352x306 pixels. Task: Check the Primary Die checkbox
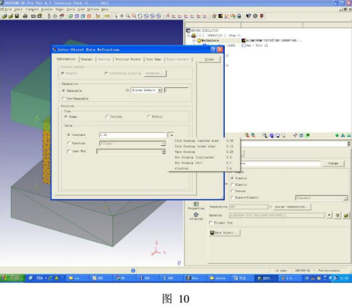(211, 222)
